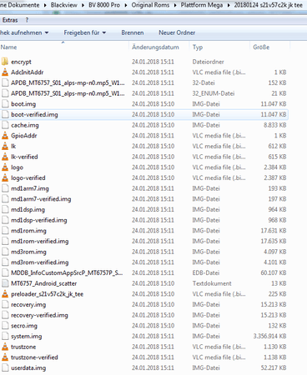Click the 32-Datei type cell
Image resolution: width=307 pixels, height=375 pixels.
[x=204, y=82]
